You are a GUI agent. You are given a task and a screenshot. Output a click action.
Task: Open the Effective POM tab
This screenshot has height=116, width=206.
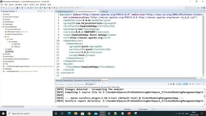[96, 81]
